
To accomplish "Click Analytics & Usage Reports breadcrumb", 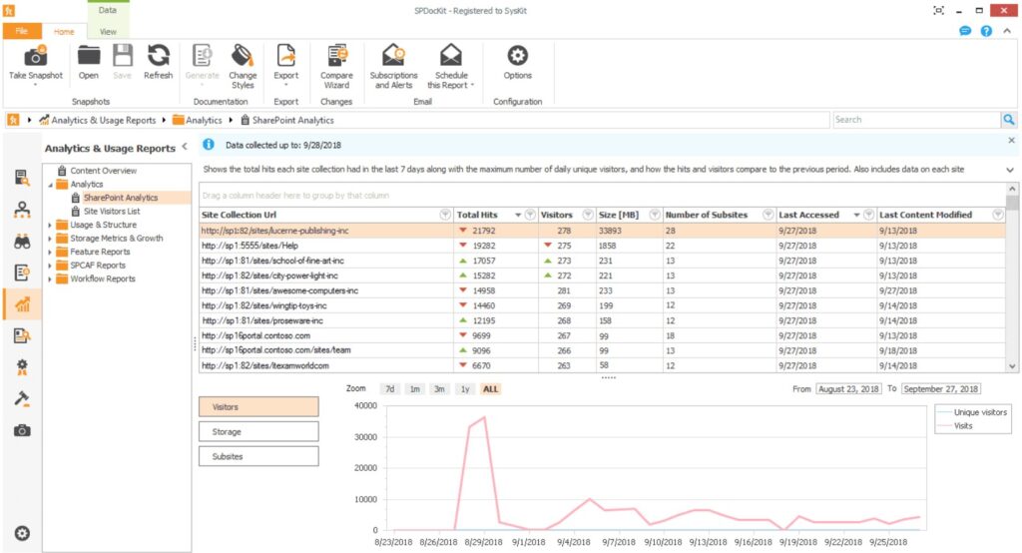I will click(x=104, y=120).
